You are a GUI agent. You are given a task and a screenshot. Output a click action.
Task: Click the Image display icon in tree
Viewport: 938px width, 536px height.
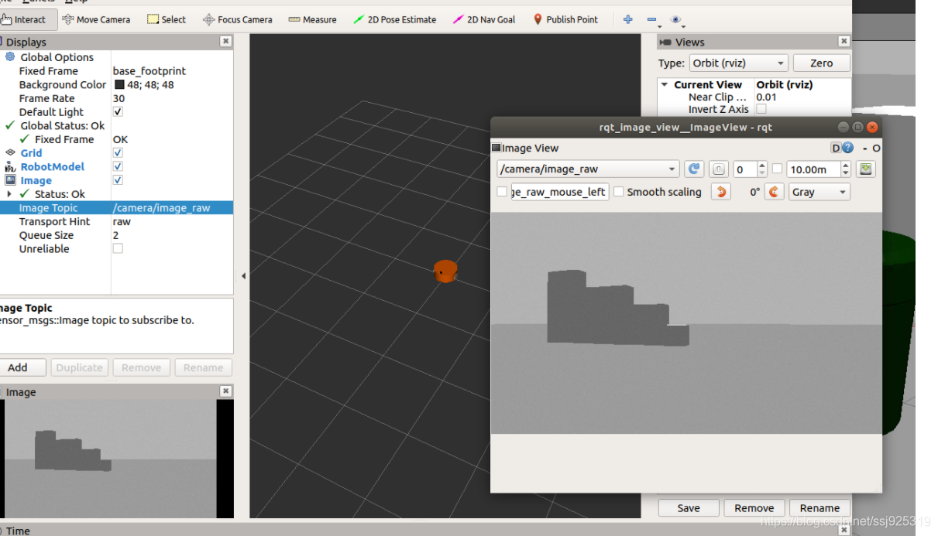point(10,180)
